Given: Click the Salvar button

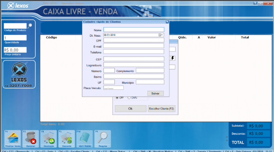Looking at the screenshot, I should pyautogui.click(x=155, y=94).
